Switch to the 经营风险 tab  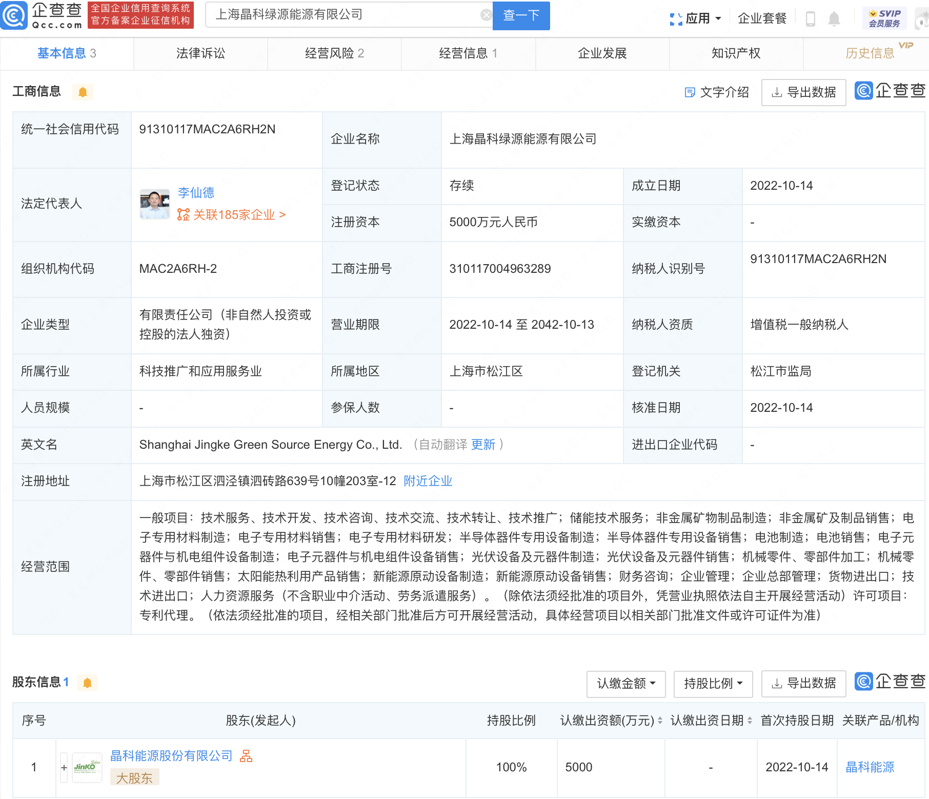334,53
